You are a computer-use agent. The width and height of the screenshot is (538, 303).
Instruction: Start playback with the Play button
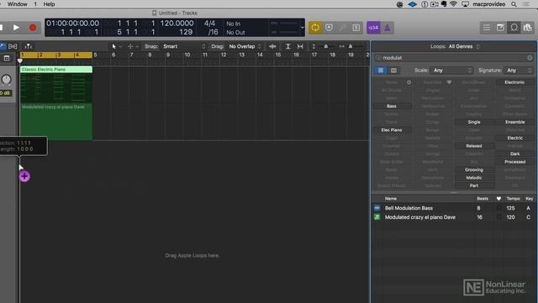pyautogui.click(x=16, y=28)
